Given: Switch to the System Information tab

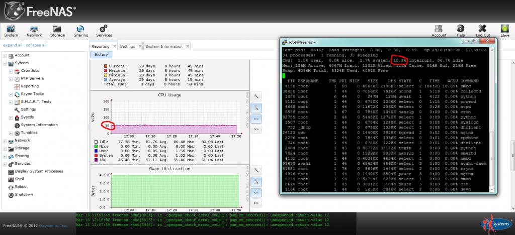Looking at the screenshot, I should [x=164, y=46].
